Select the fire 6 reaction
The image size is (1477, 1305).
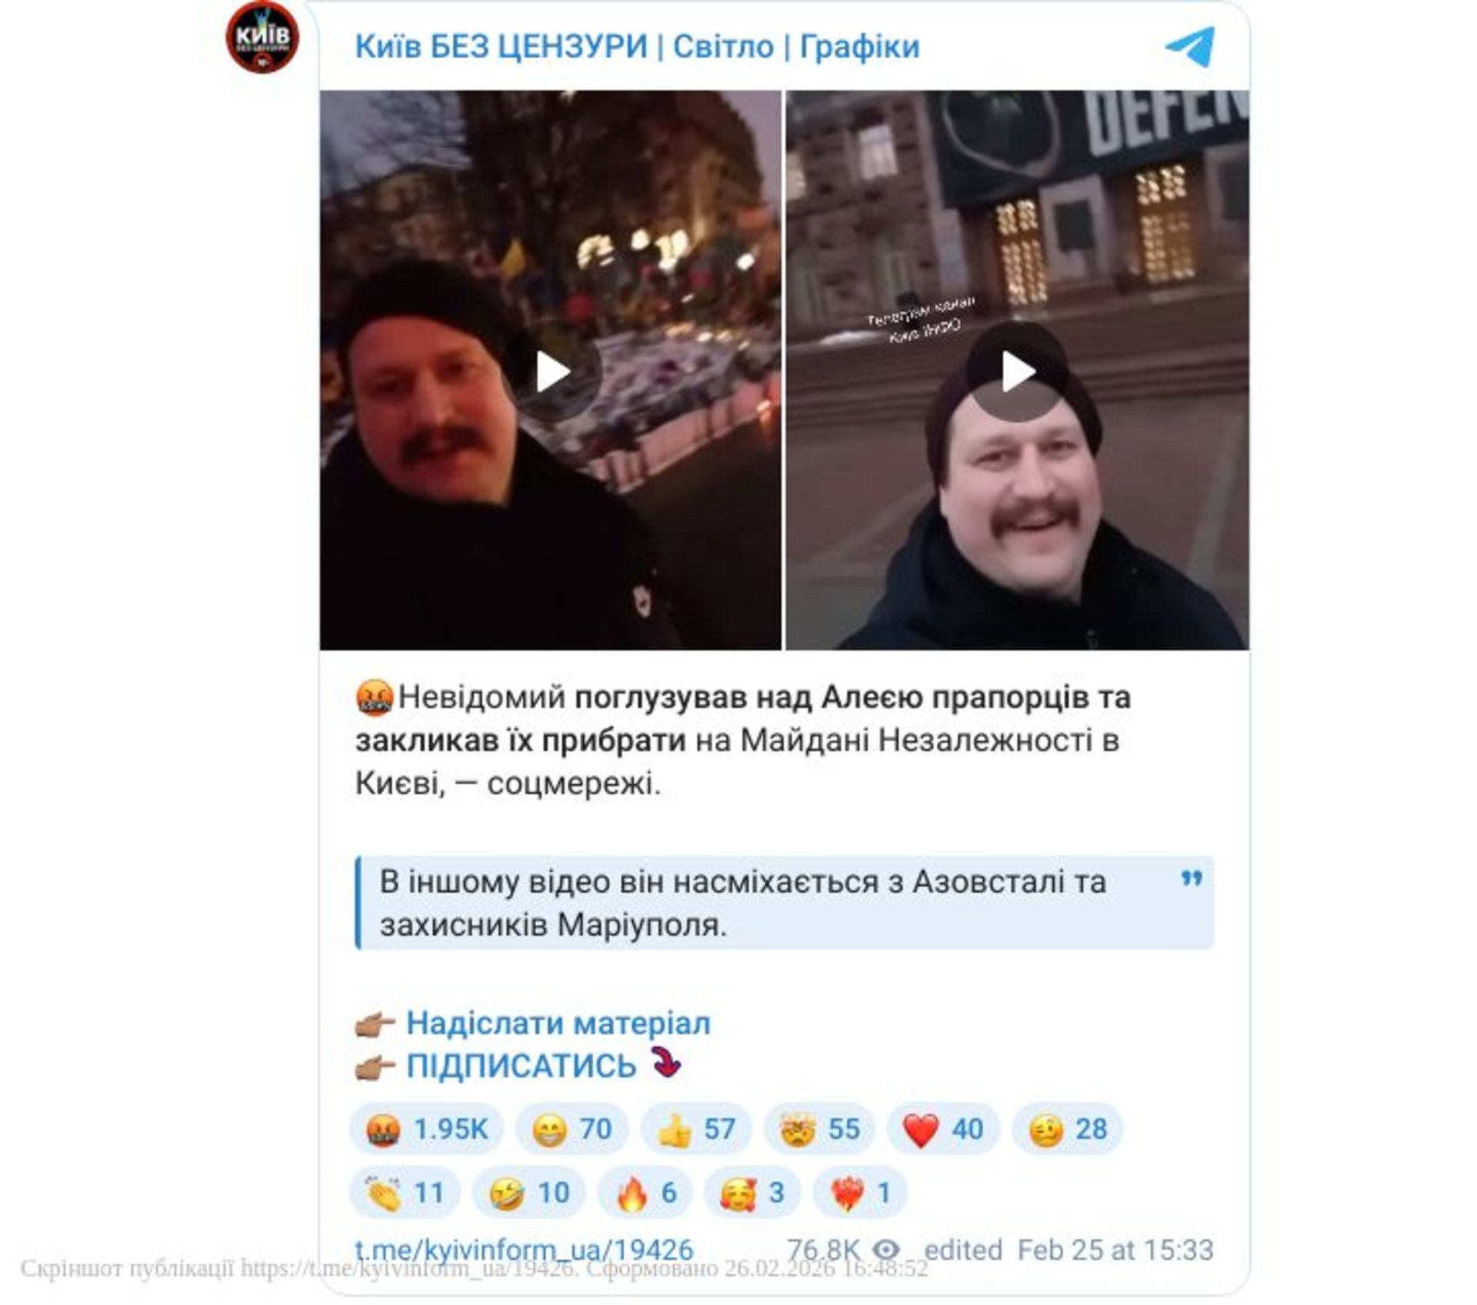click(x=645, y=1193)
